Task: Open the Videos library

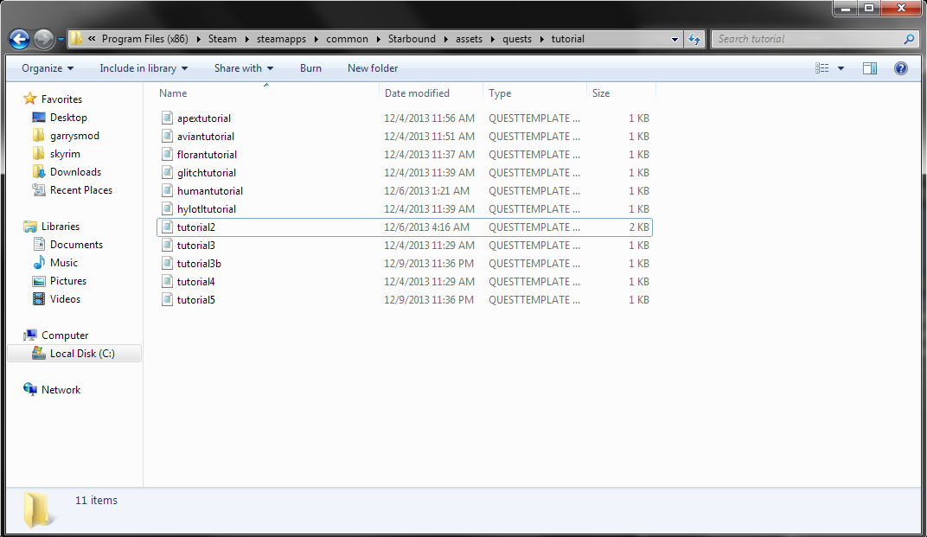Action: 65,298
